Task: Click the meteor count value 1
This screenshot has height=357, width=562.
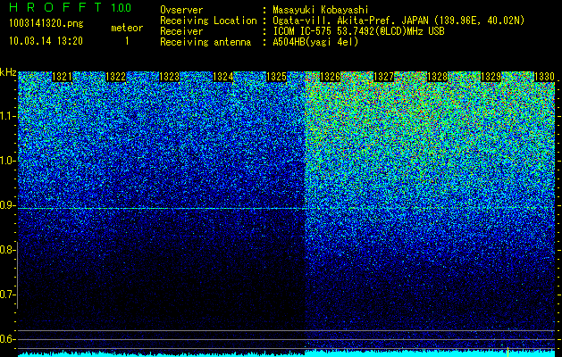Action: [x=127, y=41]
